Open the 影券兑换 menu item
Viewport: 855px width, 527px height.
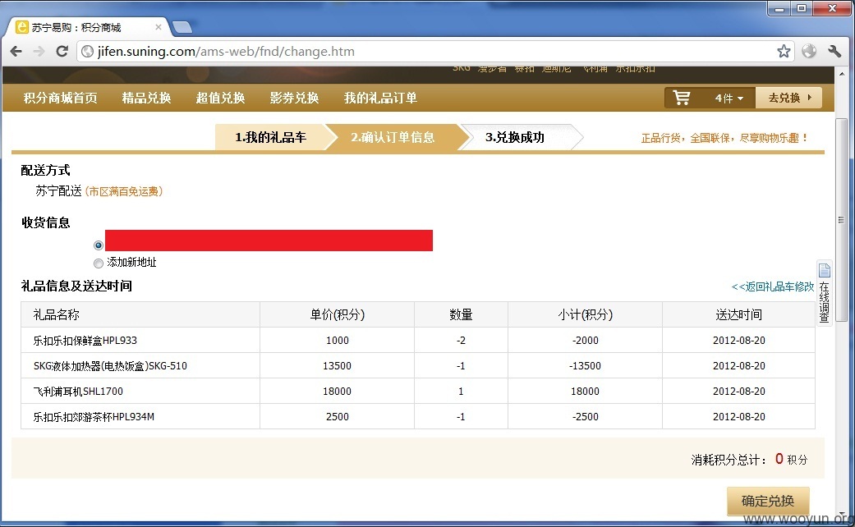coord(295,99)
